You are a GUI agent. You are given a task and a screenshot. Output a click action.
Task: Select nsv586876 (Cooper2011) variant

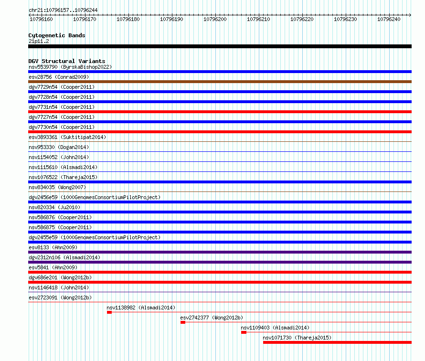coord(60,217)
